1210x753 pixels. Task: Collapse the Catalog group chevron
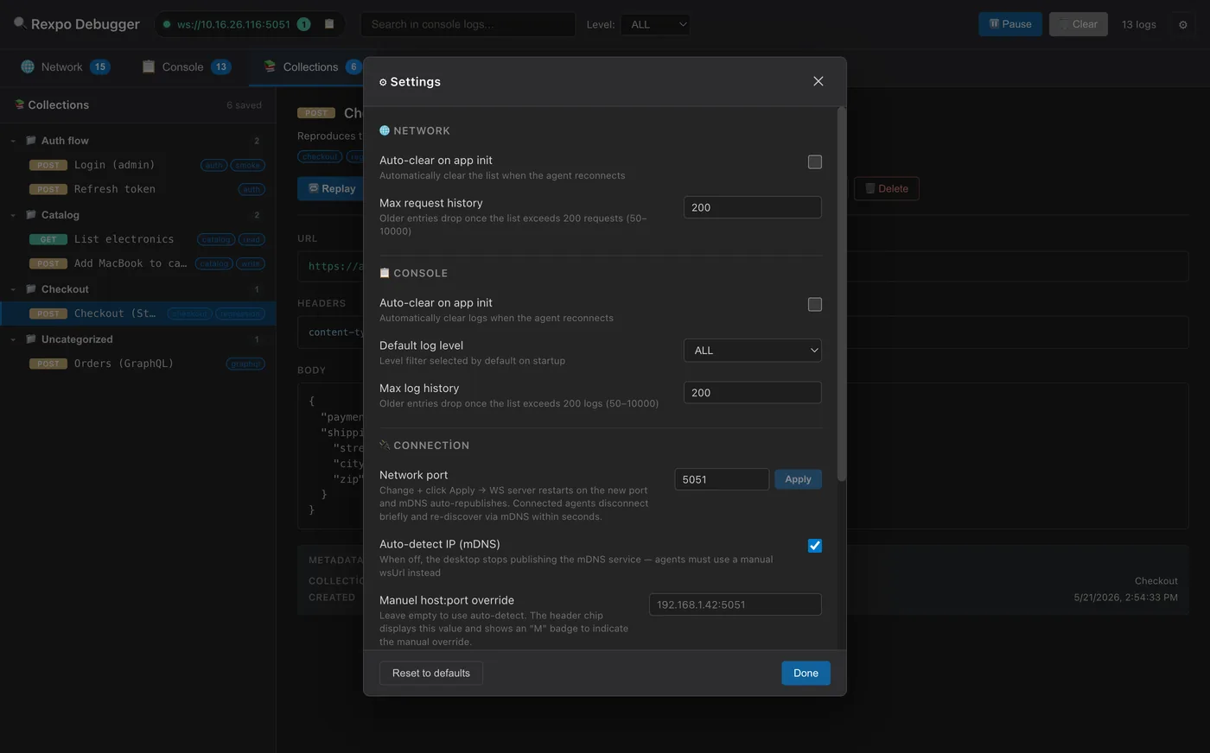[x=13, y=215]
